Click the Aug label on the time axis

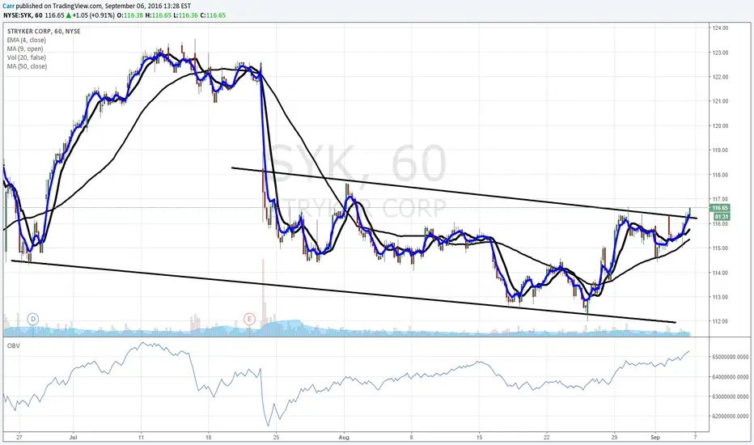[343, 437]
